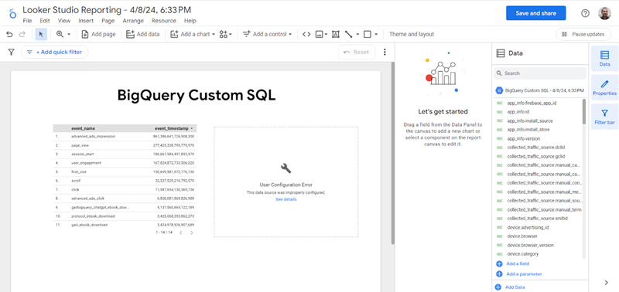Click Add Data at panel bottom

(x=511, y=287)
